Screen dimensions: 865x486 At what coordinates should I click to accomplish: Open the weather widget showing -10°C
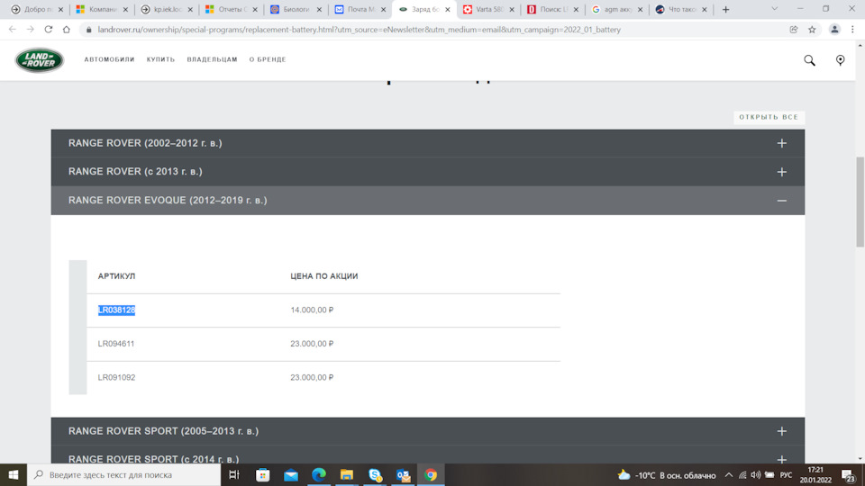(x=667, y=475)
